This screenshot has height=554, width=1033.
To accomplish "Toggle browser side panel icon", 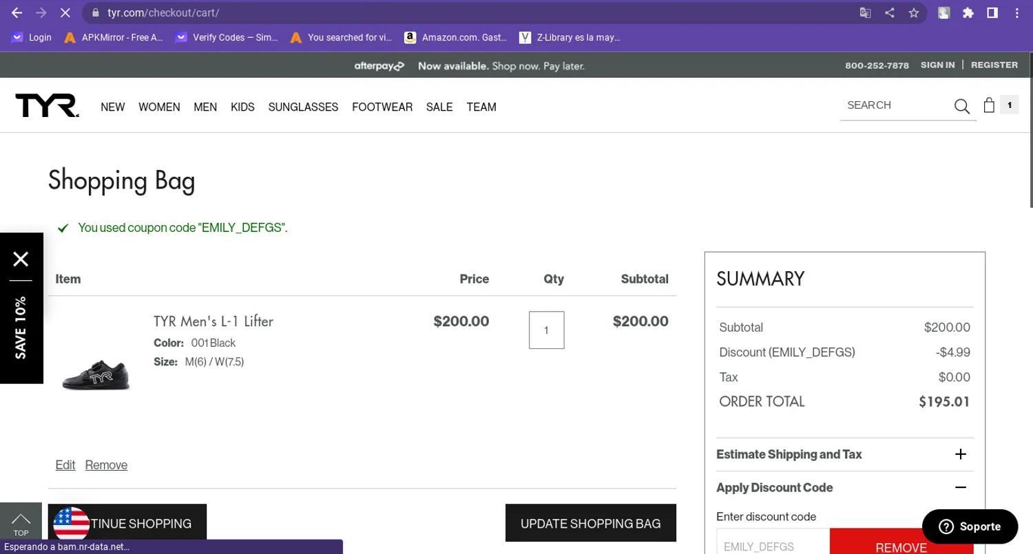I will click(x=992, y=12).
